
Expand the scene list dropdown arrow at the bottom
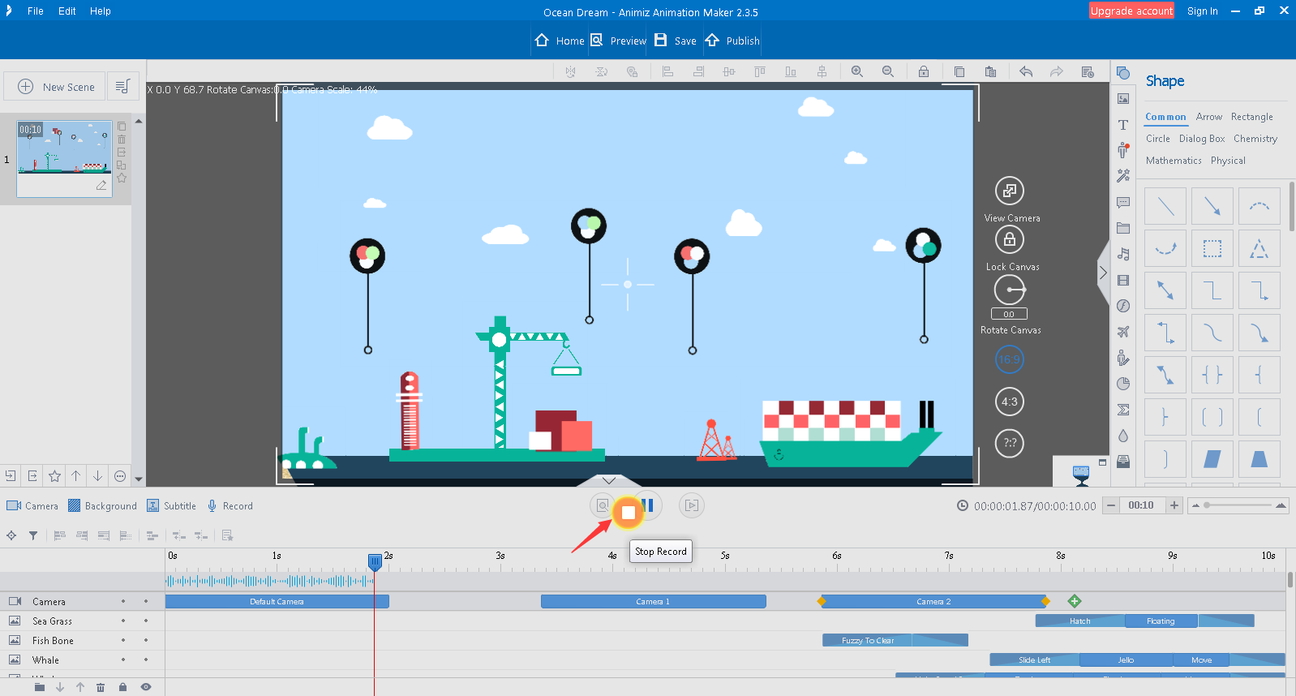[139, 479]
